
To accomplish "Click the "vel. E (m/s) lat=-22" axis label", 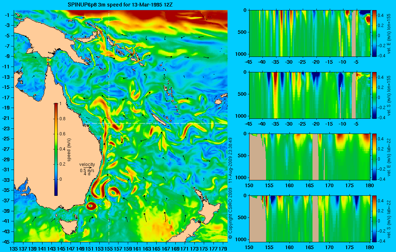I will point(389,157).
